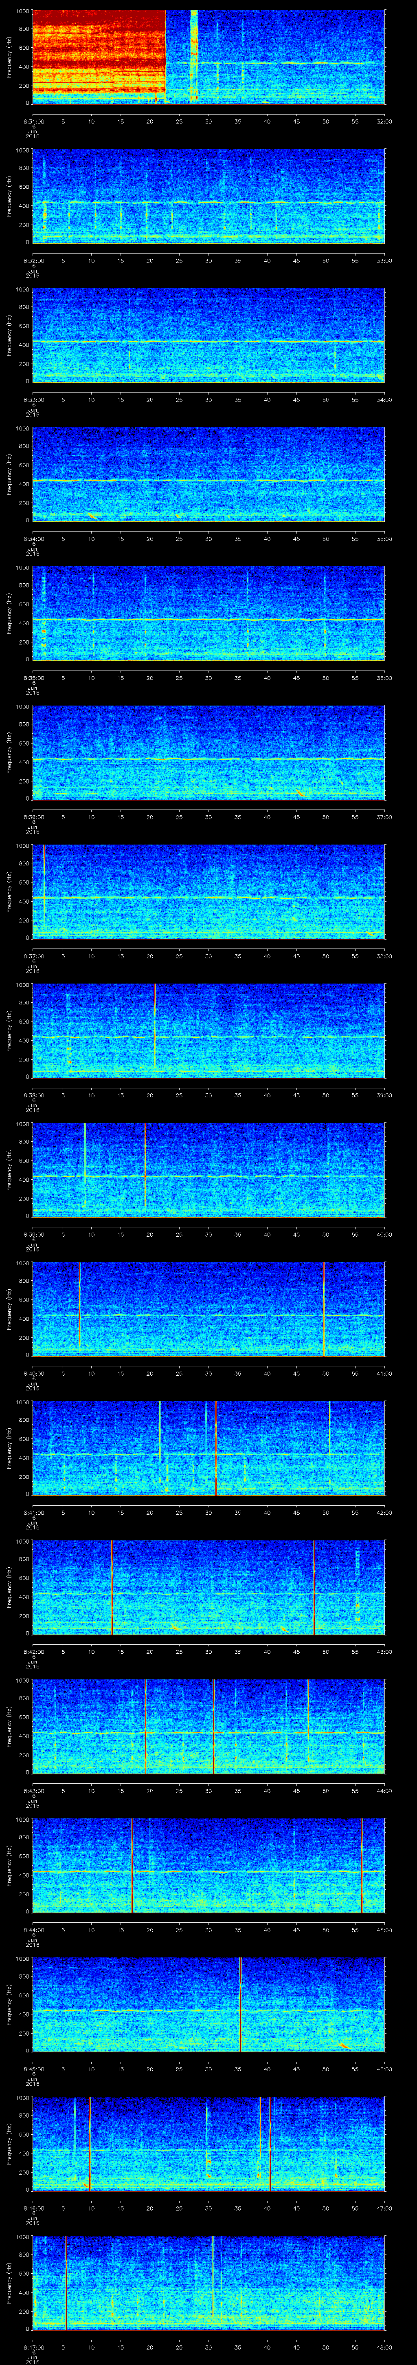Open the spectrogram panel starting at 8:33:00
The width and height of the screenshot is (417, 2365).
coord(208,336)
